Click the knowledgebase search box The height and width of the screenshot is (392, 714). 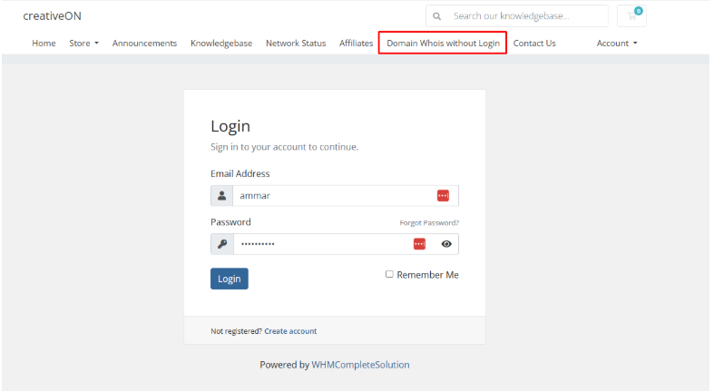[x=526, y=16]
